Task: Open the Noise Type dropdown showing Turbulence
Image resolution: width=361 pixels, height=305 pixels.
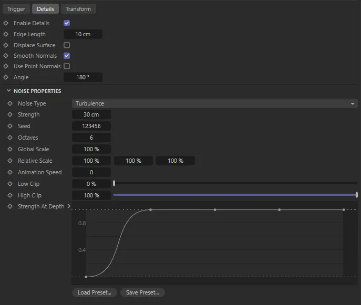Action: (214, 103)
